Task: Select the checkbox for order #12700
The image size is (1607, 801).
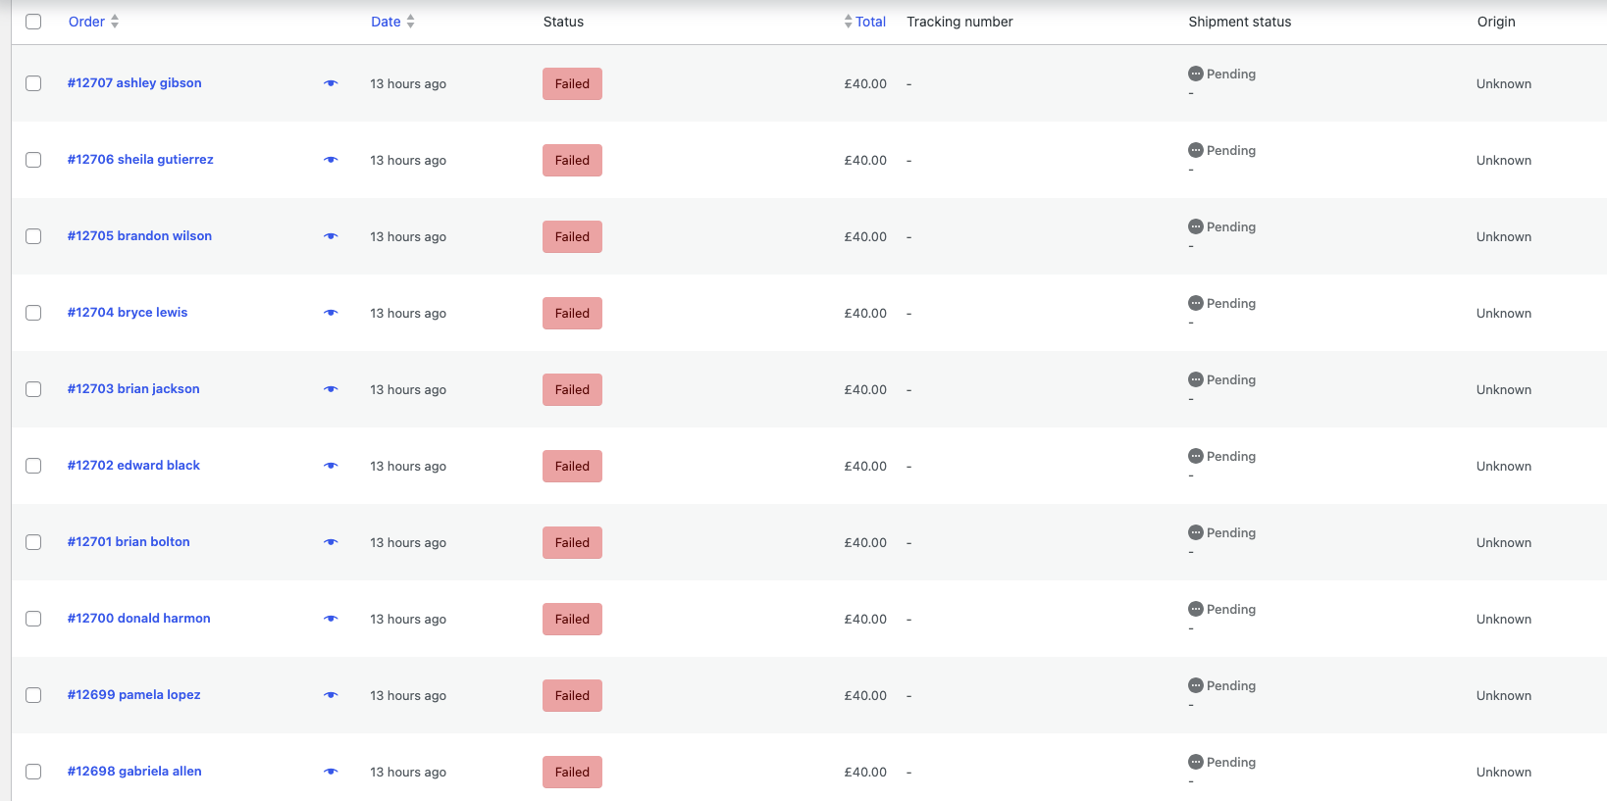Action: pos(33,619)
